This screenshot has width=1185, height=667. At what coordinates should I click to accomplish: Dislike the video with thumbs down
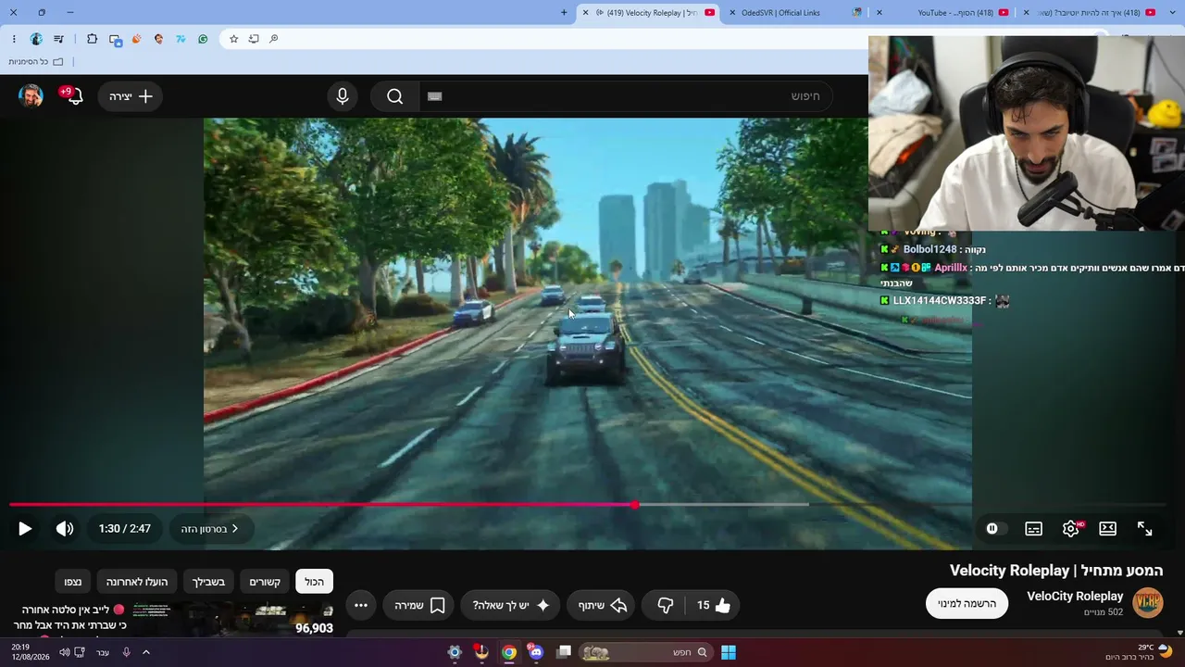pos(665,606)
